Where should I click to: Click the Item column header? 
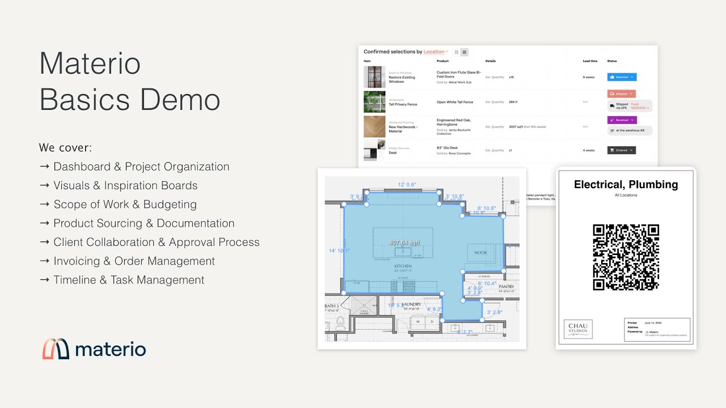click(367, 61)
